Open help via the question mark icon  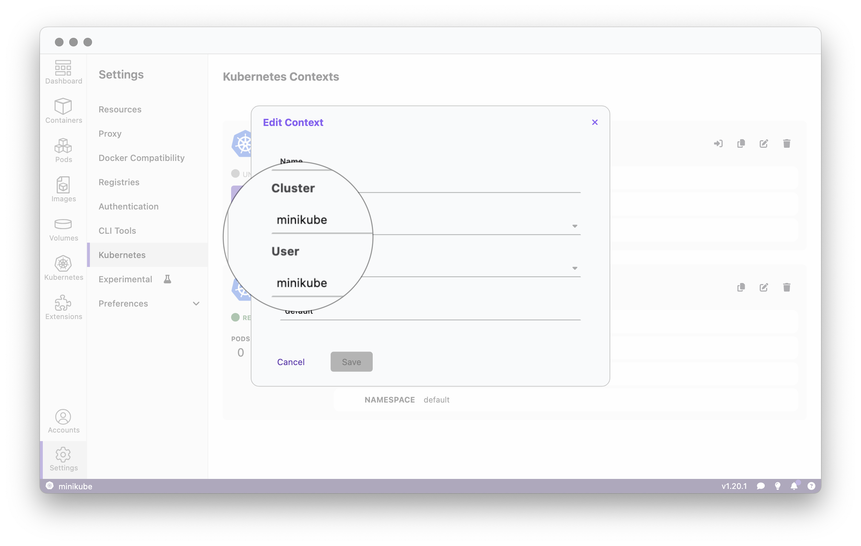coord(811,486)
